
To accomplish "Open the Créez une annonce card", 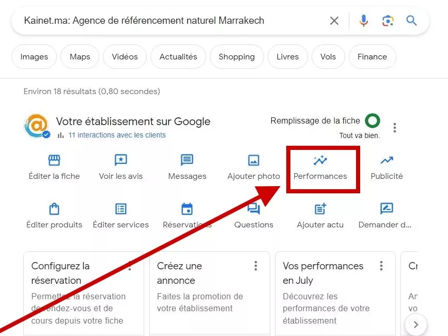I will pos(209,294).
